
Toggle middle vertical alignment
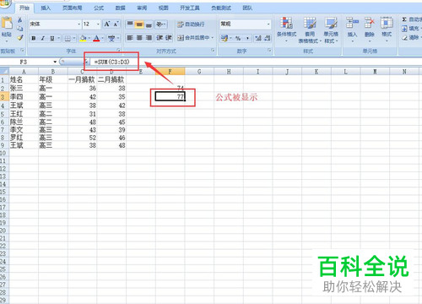[139, 24]
